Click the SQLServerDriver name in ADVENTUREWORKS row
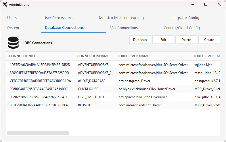Viewport: 226px width, 142px height. coord(153,65)
